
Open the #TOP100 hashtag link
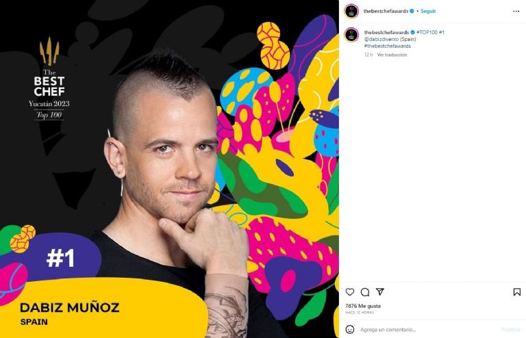click(x=427, y=32)
